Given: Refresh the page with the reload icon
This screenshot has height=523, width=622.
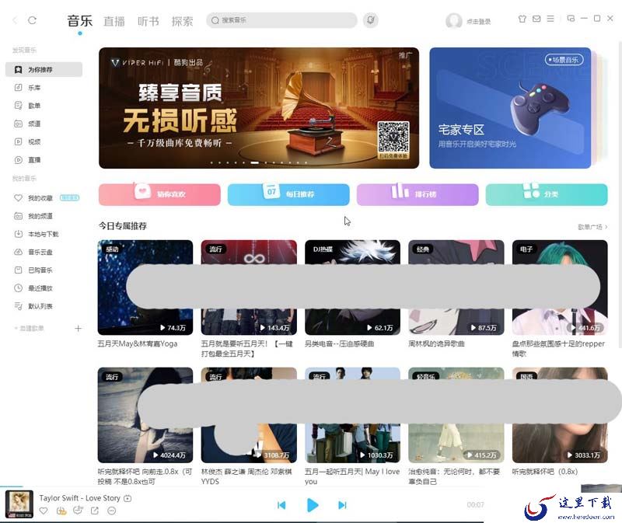Looking at the screenshot, I should click(x=32, y=20).
